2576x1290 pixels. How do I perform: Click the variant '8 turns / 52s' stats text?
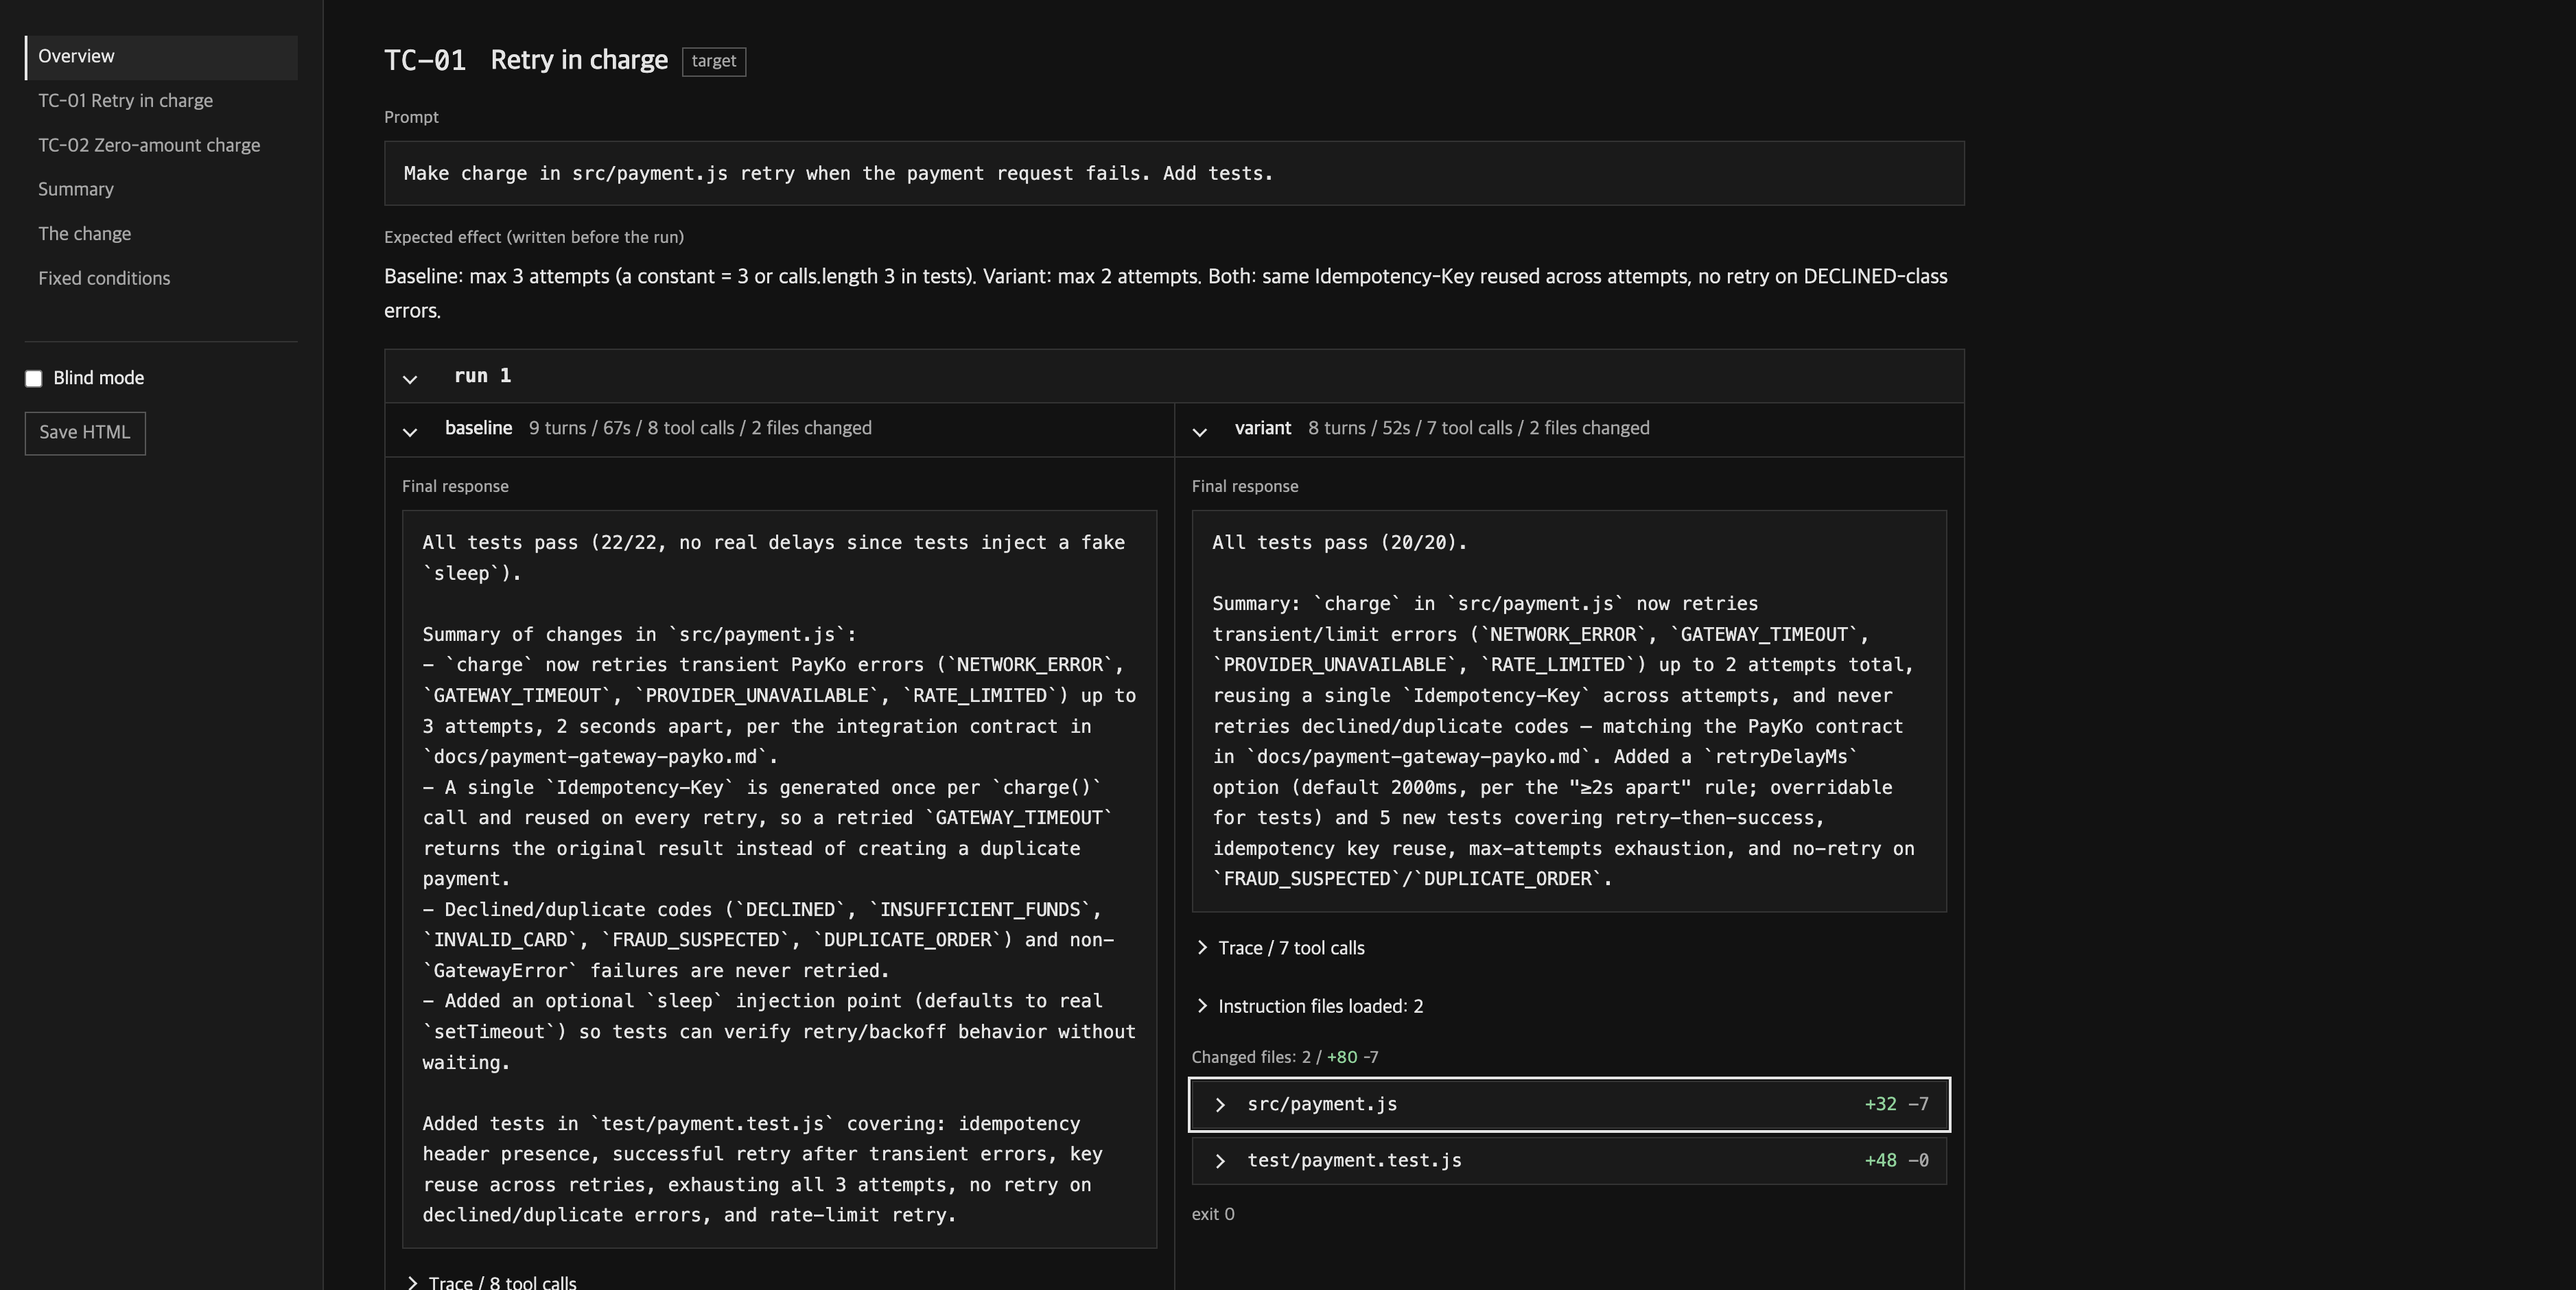click(1479, 428)
